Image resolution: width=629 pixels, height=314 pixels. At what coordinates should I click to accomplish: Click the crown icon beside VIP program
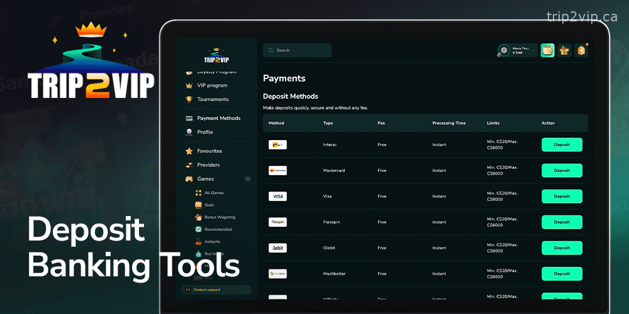click(x=189, y=85)
